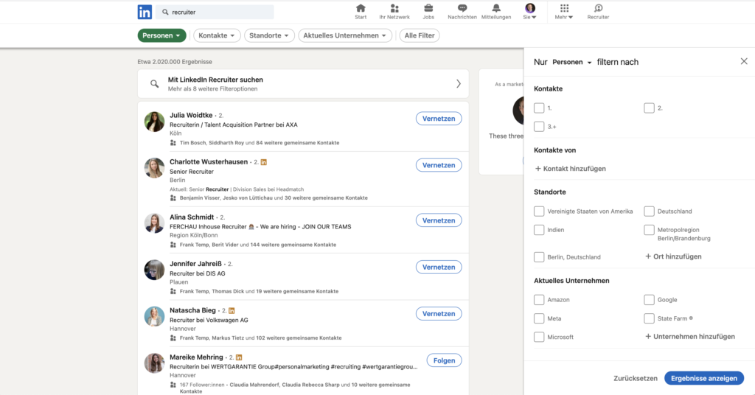
Task: Close the filter panel with X
Action: click(x=744, y=61)
